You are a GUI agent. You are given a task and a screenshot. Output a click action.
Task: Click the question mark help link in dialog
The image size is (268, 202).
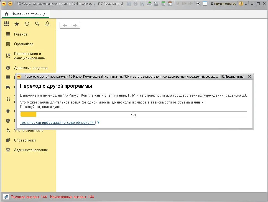(x=98, y=123)
